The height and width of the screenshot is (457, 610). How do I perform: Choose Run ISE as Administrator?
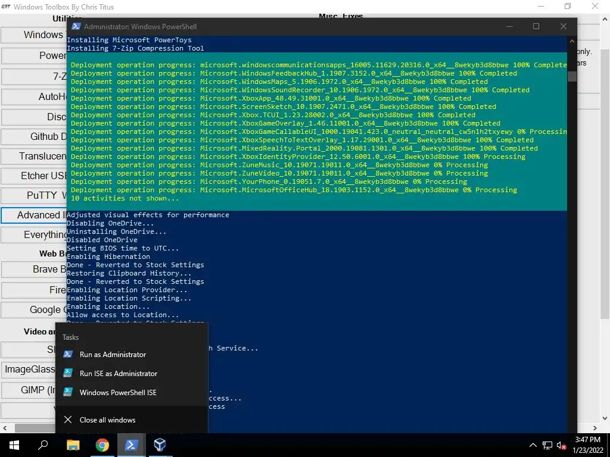pos(132,374)
